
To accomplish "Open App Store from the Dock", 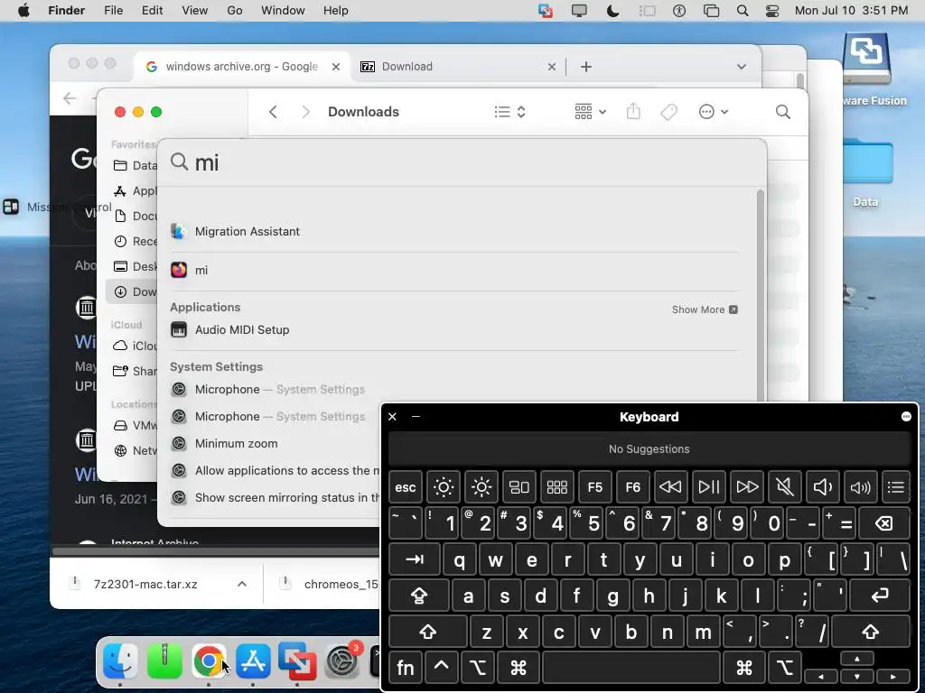I will pyautogui.click(x=253, y=661).
